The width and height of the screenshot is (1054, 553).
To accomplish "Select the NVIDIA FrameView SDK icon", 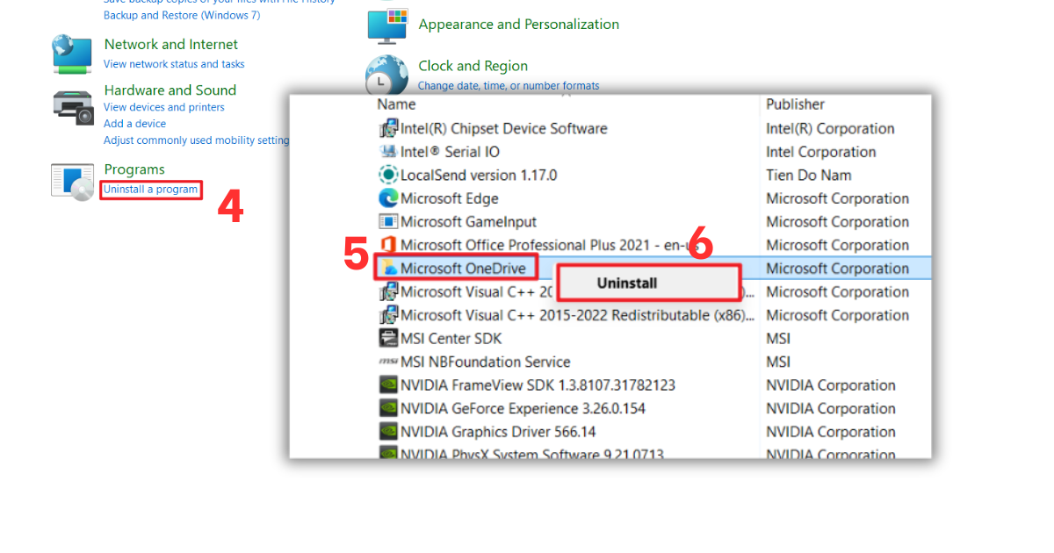I will [388, 384].
